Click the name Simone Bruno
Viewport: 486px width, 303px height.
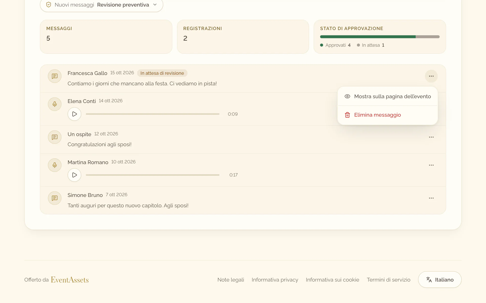pyautogui.click(x=85, y=195)
